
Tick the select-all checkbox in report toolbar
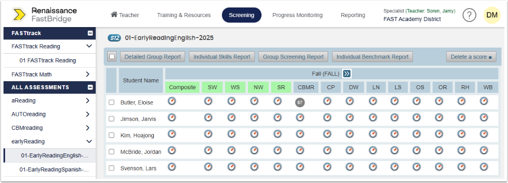pyautogui.click(x=112, y=57)
